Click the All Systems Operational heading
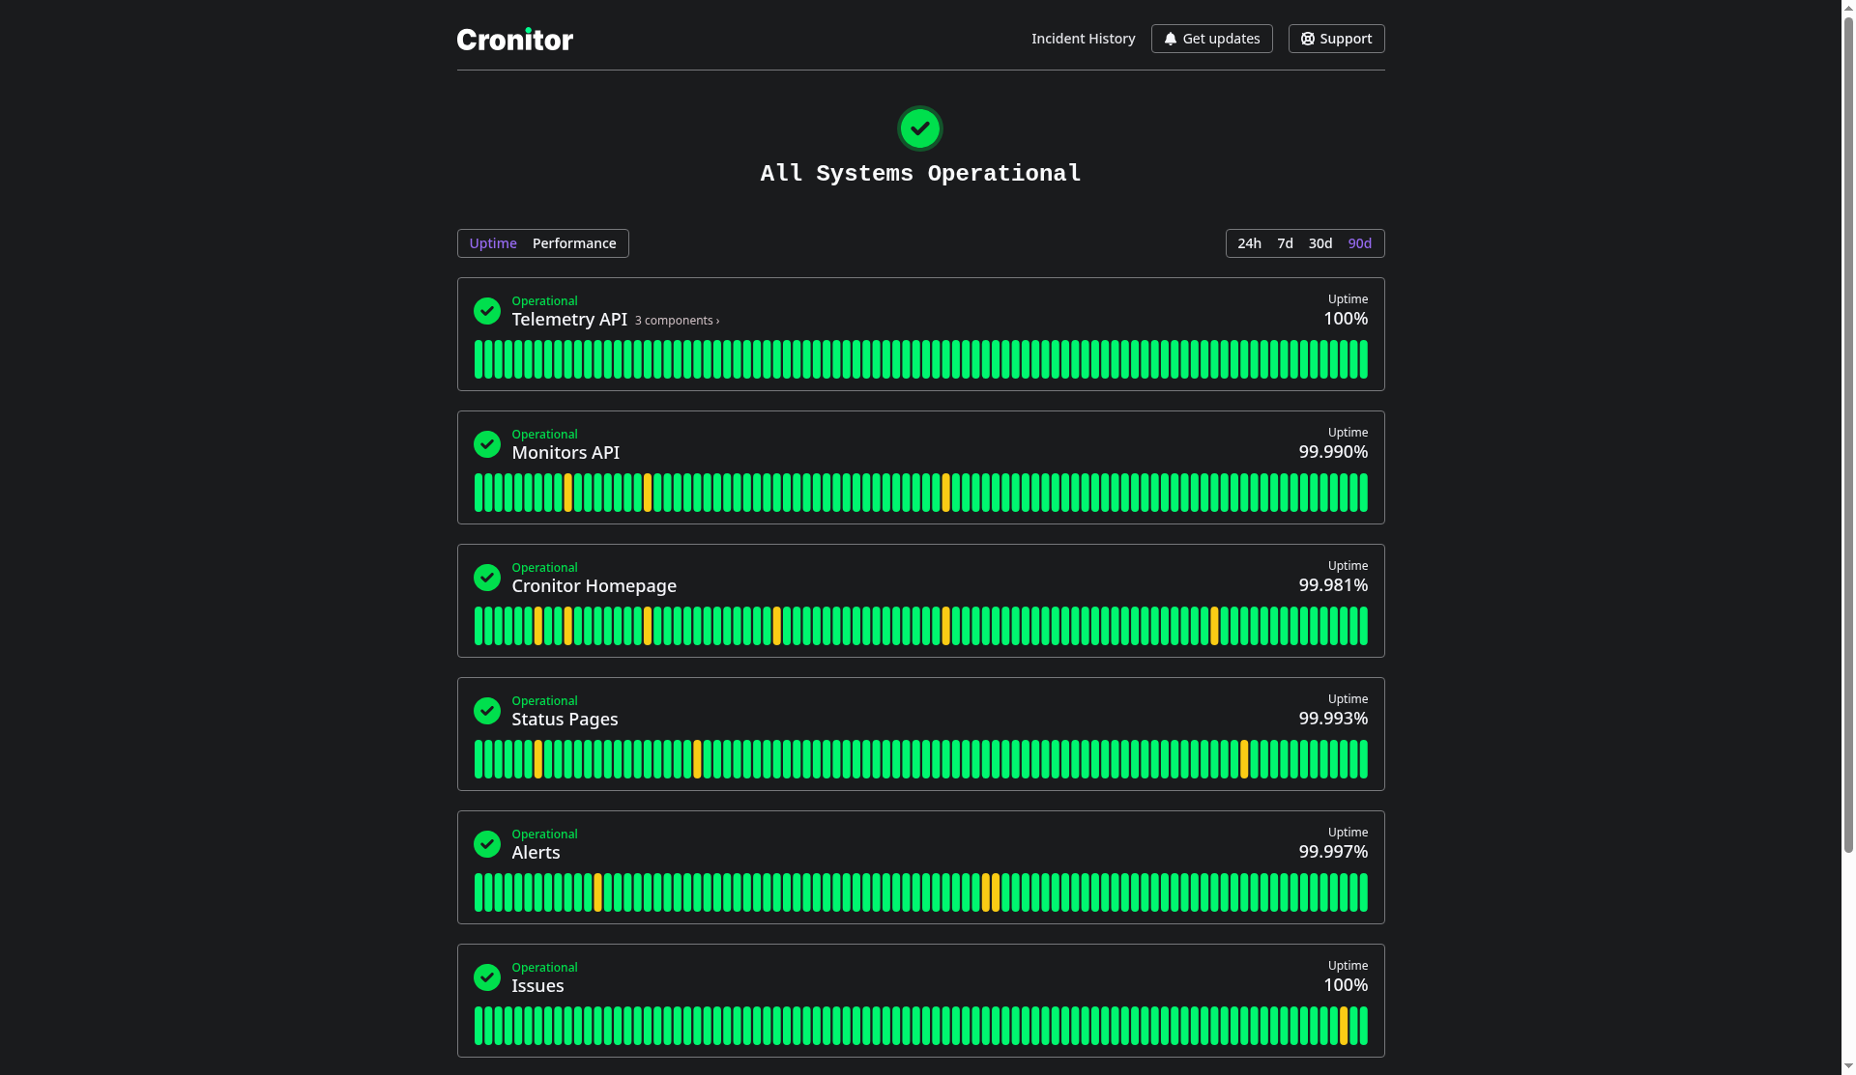1856x1075 pixels. pyautogui.click(x=920, y=174)
